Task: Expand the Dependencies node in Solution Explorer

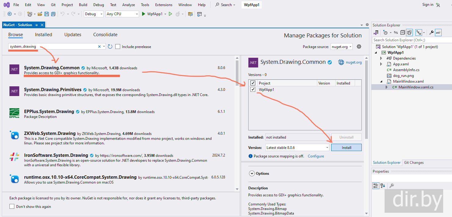Action: [381, 58]
